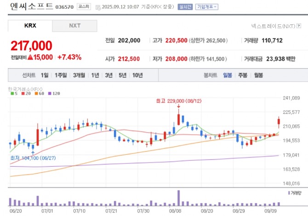Select the 1일 line chart period
This screenshot has width=308, height=216.
[45, 75]
